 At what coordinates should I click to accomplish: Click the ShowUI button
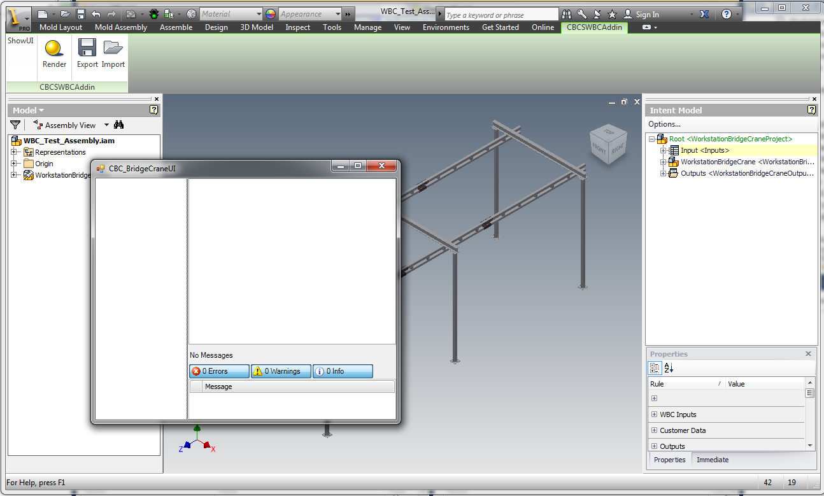20,40
